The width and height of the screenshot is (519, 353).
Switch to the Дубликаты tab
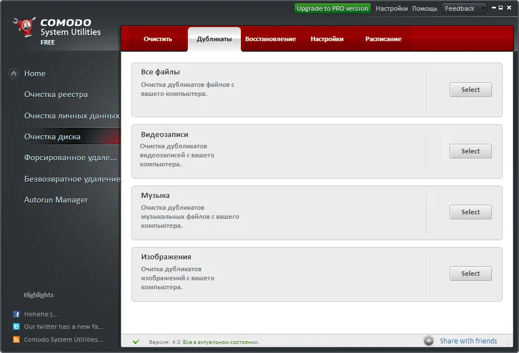click(214, 39)
